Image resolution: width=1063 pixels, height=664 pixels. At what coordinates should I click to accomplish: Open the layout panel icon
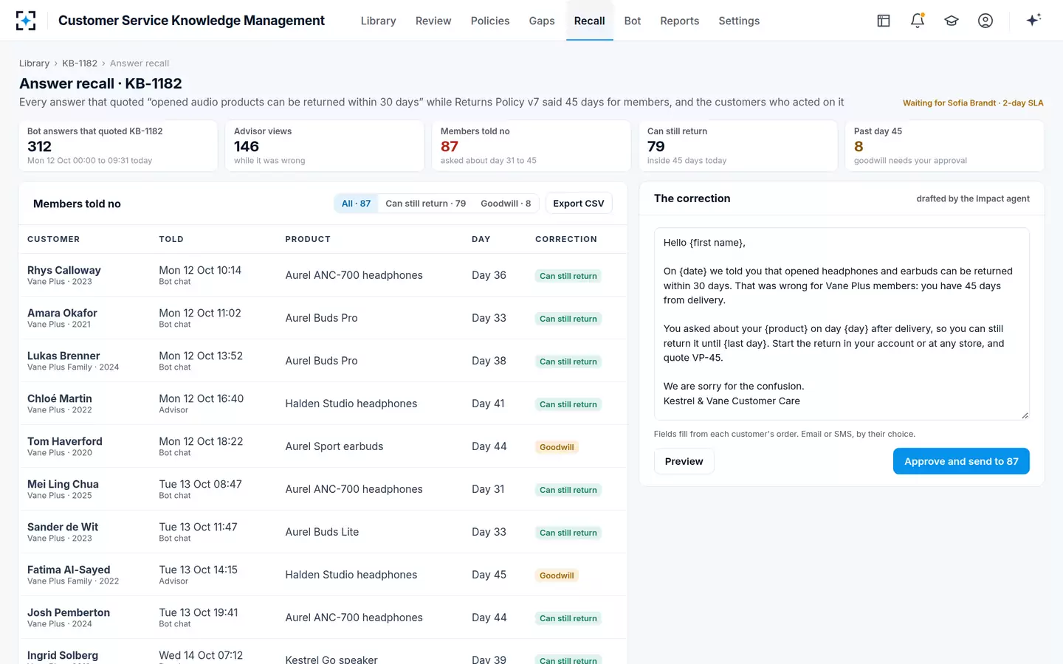tap(884, 21)
